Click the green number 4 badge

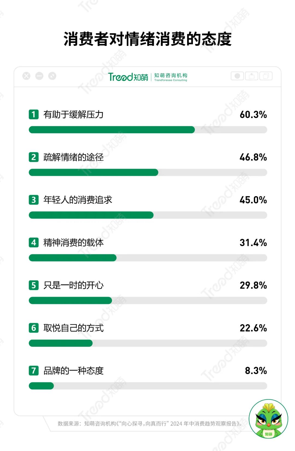(x=34, y=242)
